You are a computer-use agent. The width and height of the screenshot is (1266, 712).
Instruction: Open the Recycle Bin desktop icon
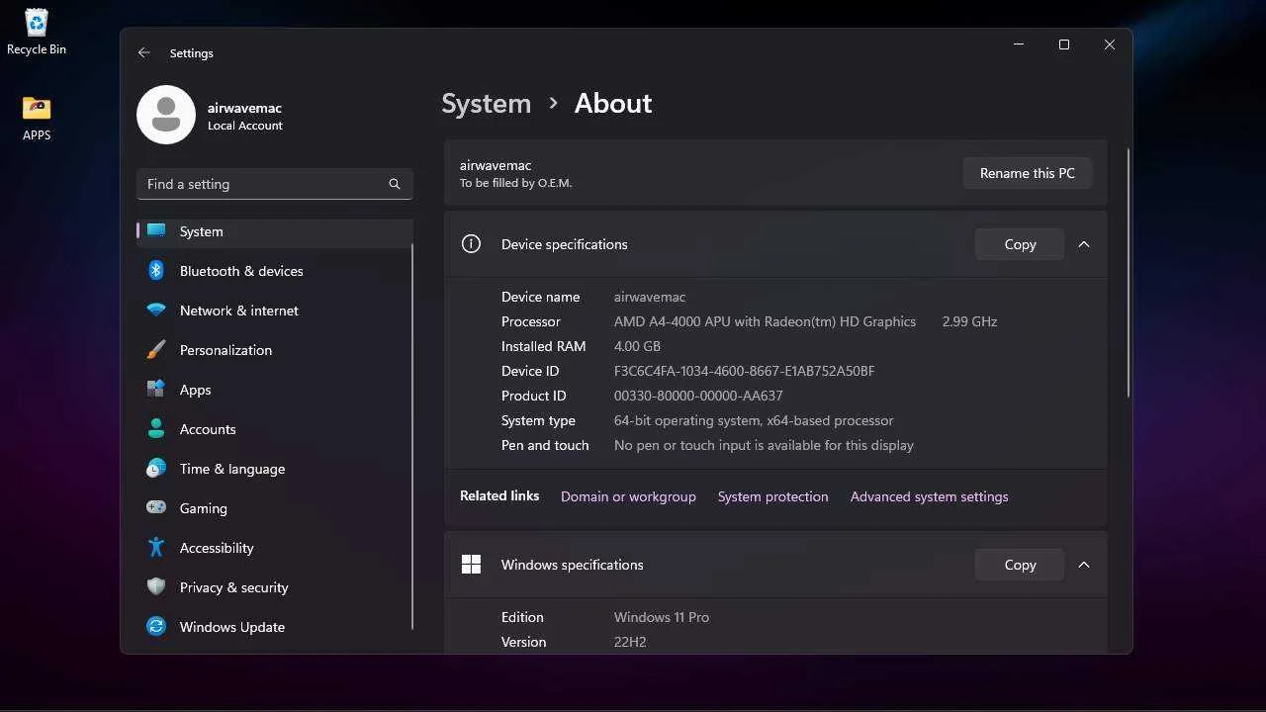click(37, 31)
